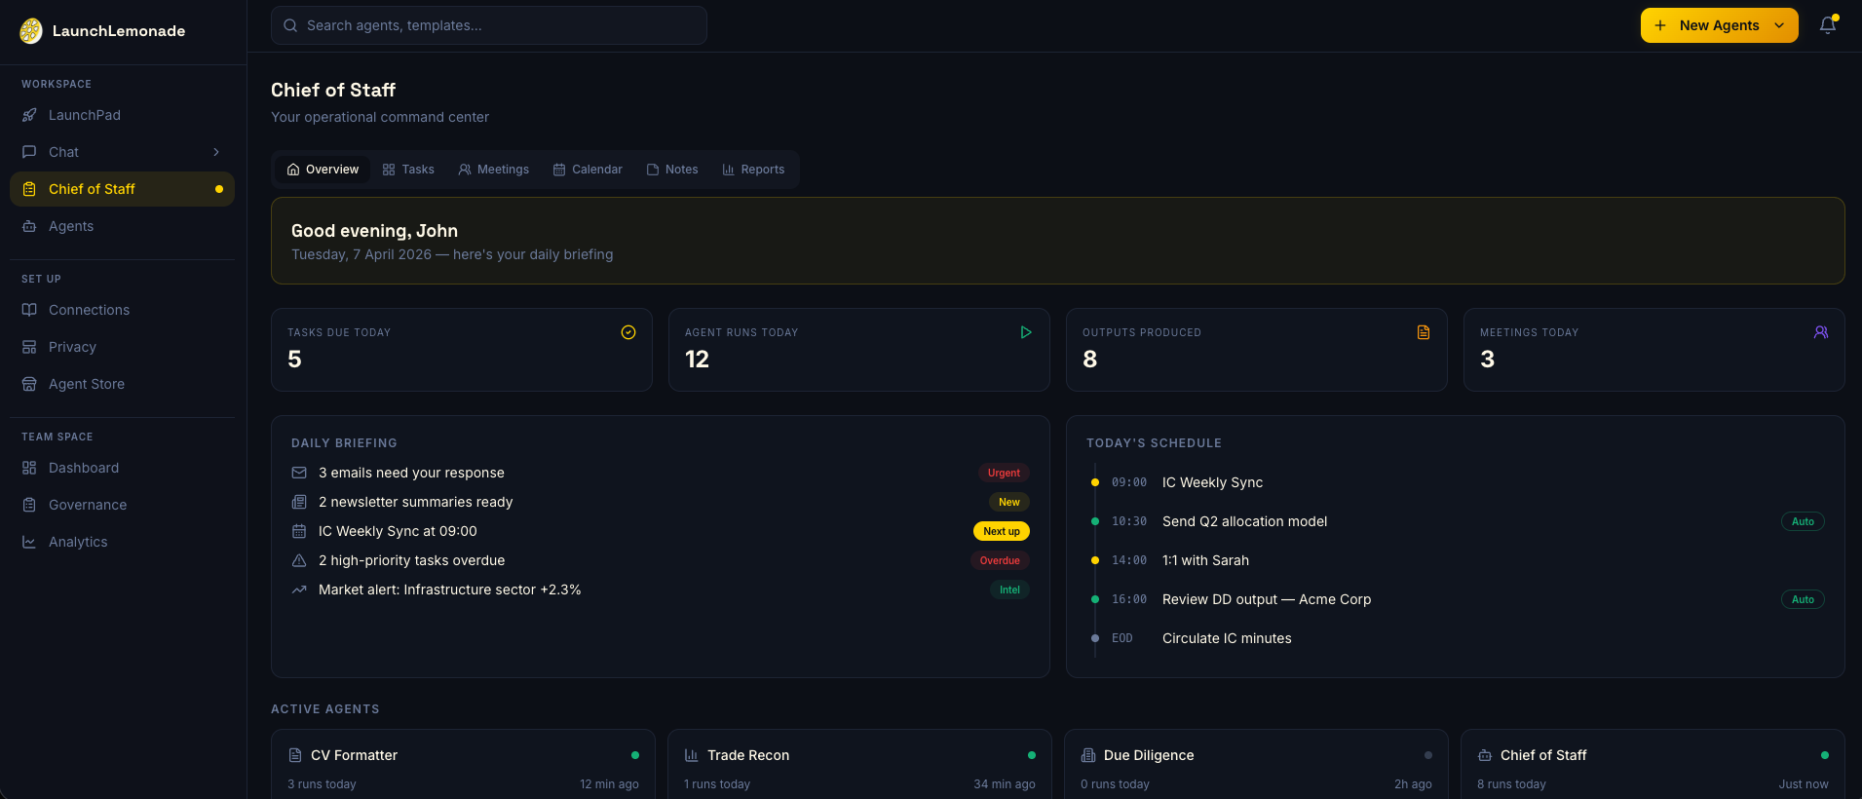Image resolution: width=1862 pixels, height=799 pixels.
Task: Go to Connections in the sidebar
Action: click(x=89, y=310)
